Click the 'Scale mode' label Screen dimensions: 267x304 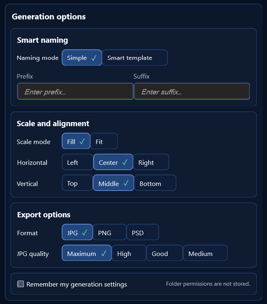pyautogui.click(x=33, y=142)
